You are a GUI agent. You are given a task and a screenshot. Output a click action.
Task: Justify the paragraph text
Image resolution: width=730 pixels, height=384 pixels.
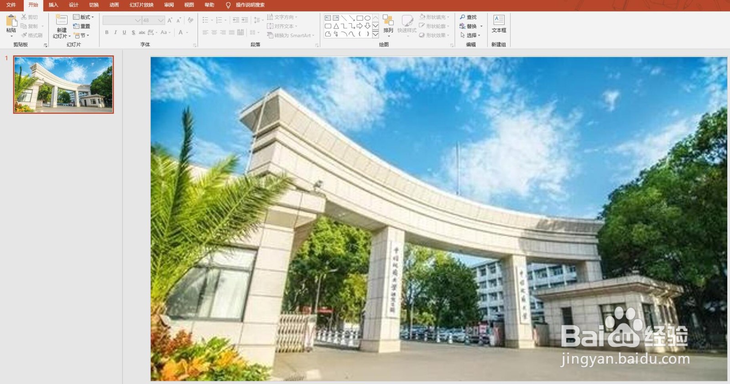coord(231,32)
